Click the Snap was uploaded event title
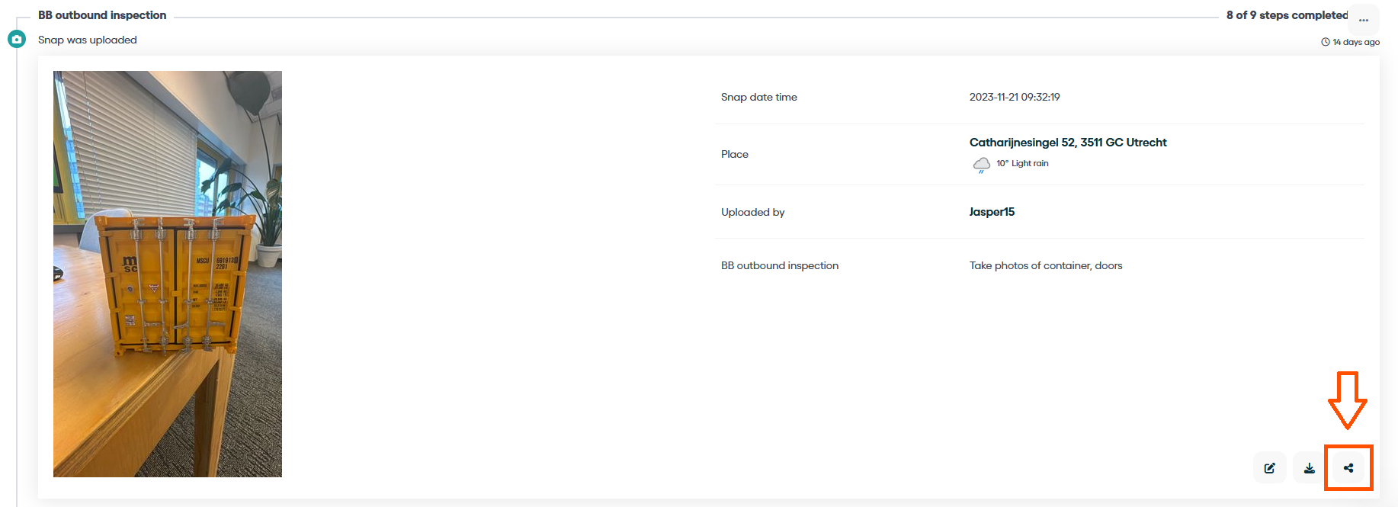Screen dimensions: 1398x507 pyautogui.click(x=88, y=40)
